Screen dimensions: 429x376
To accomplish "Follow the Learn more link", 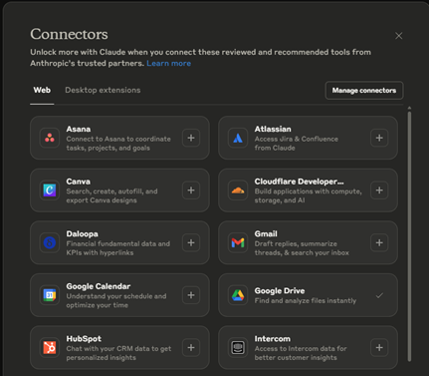I will pos(169,63).
